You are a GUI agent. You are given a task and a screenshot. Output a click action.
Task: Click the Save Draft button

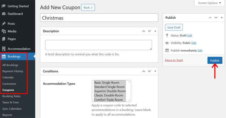(x=174, y=27)
